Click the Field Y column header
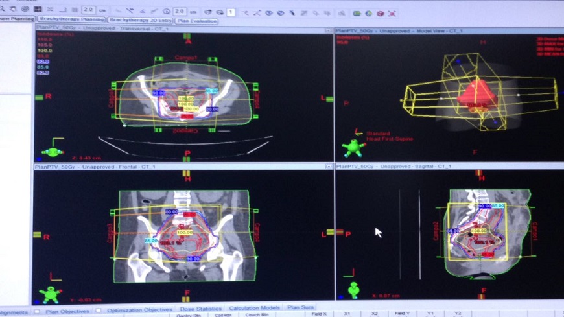Image resolution: width=564 pixels, height=317 pixels. click(x=402, y=313)
